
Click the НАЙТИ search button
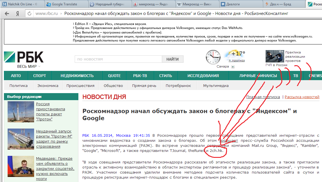coord(173,59)
